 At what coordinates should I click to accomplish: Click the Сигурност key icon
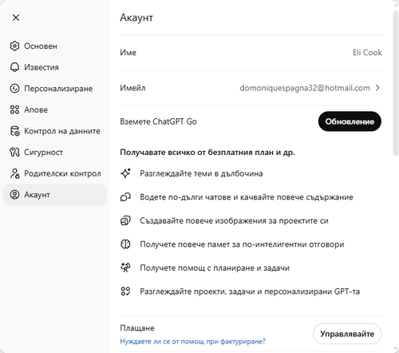(x=14, y=153)
